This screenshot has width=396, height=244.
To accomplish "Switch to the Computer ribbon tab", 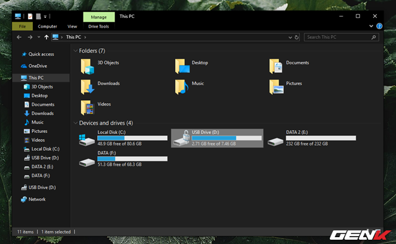I will [47, 26].
